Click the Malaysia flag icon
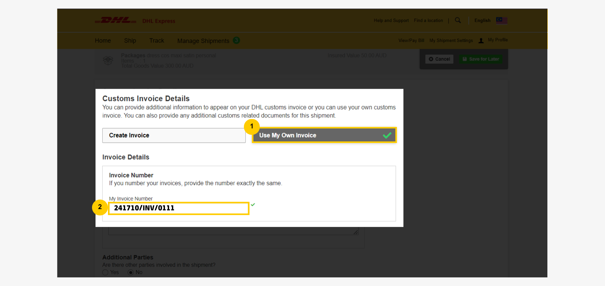Viewport: 605px width, 286px height. click(x=502, y=20)
